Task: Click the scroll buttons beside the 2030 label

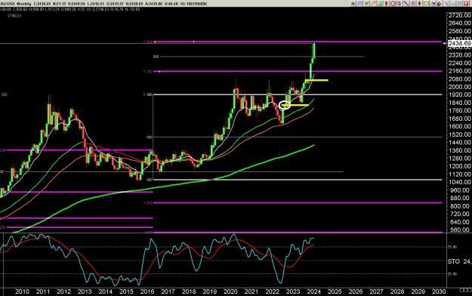Action: coord(465,290)
